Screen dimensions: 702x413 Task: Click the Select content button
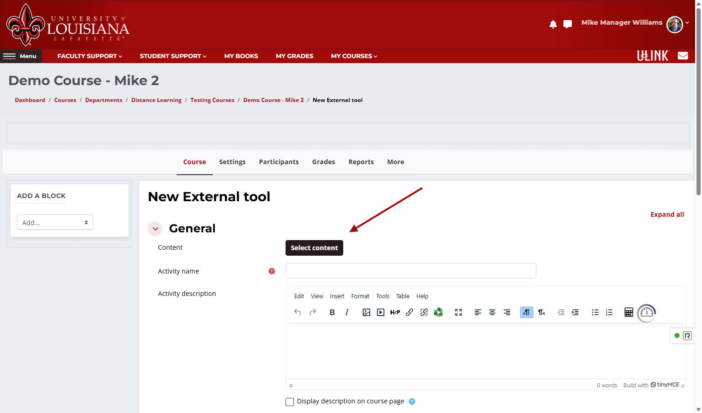[314, 248]
